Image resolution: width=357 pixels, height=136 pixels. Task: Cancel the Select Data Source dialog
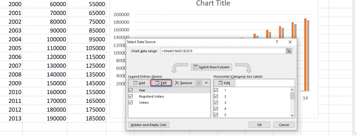tap(284, 125)
